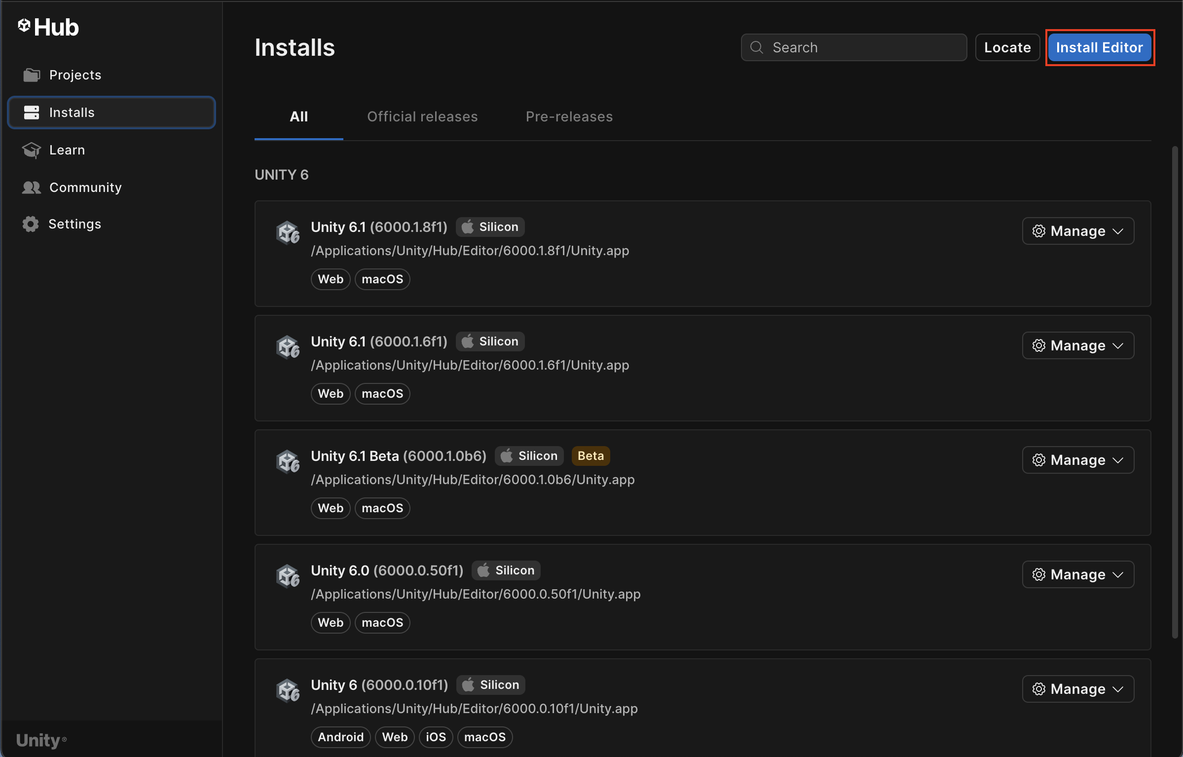Click the Beta label on Unity 6.1 Beta
The image size is (1183, 757).
tap(590, 455)
